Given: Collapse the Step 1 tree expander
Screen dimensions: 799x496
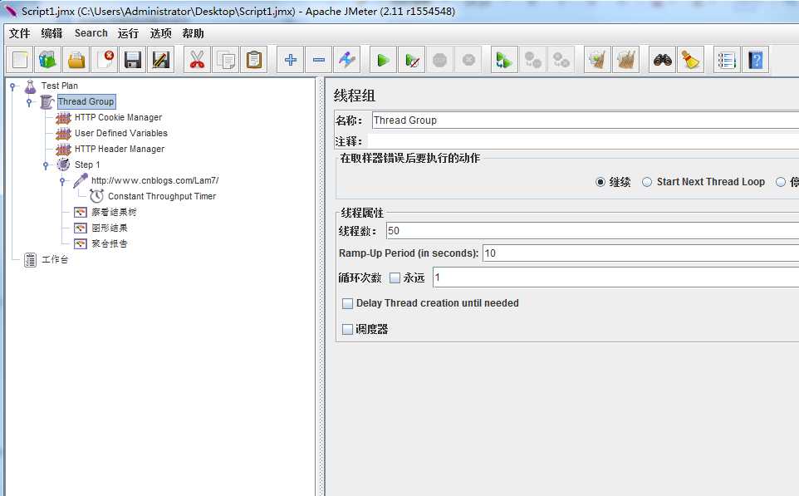Looking at the screenshot, I should (46, 165).
